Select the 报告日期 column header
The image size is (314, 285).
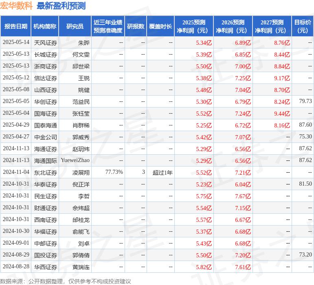coord(16,26)
